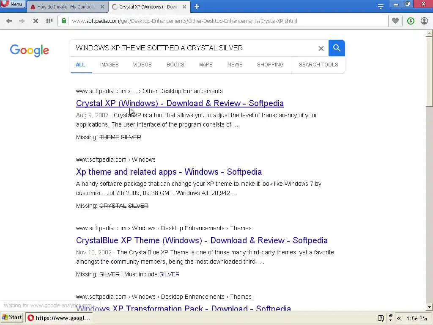Click the vertical scrollbar thumb

pyautogui.click(x=429, y=71)
